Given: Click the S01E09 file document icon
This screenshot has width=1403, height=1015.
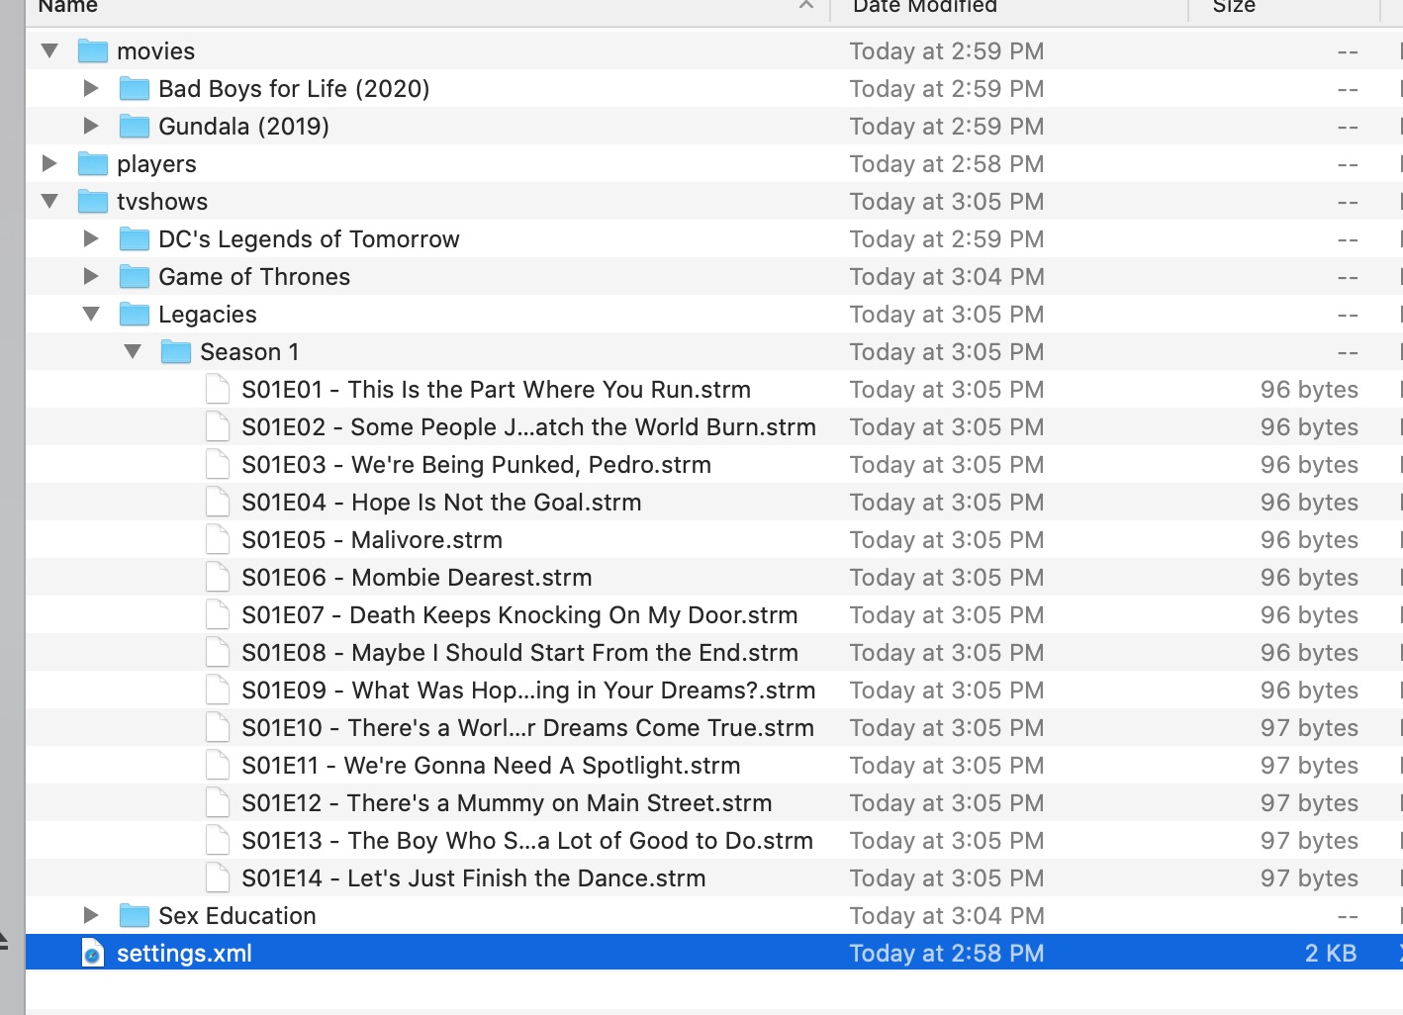Looking at the screenshot, I should (218, 690).
